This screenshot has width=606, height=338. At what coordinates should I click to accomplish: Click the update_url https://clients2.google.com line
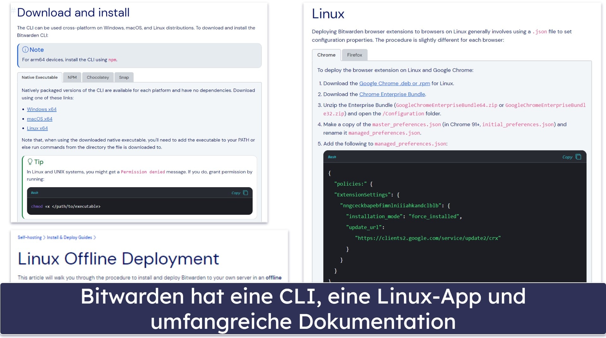point(428,238)
